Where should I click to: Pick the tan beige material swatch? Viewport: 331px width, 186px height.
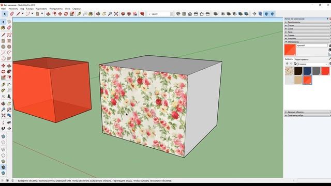click(298, 80)
